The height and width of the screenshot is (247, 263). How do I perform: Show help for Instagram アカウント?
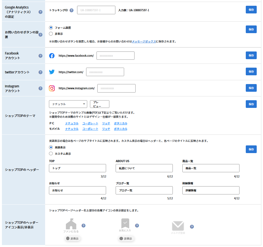[x=40, y=88]
